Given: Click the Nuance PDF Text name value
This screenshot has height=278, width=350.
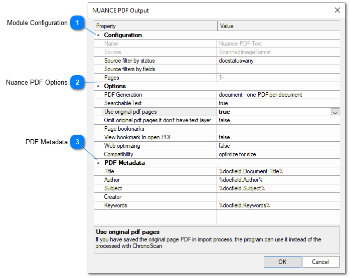Looking at the screenshot, I should (x=278, y=44).
